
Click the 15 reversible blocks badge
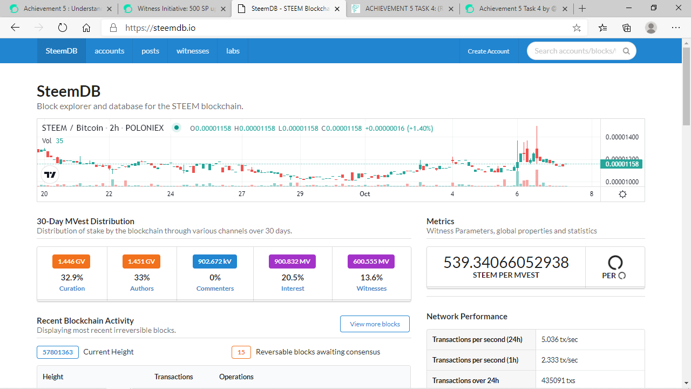[x=241, y=352]
